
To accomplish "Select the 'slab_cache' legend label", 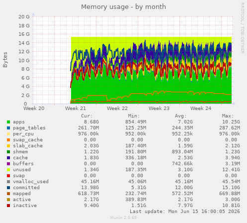I will [x=28, y=146].
